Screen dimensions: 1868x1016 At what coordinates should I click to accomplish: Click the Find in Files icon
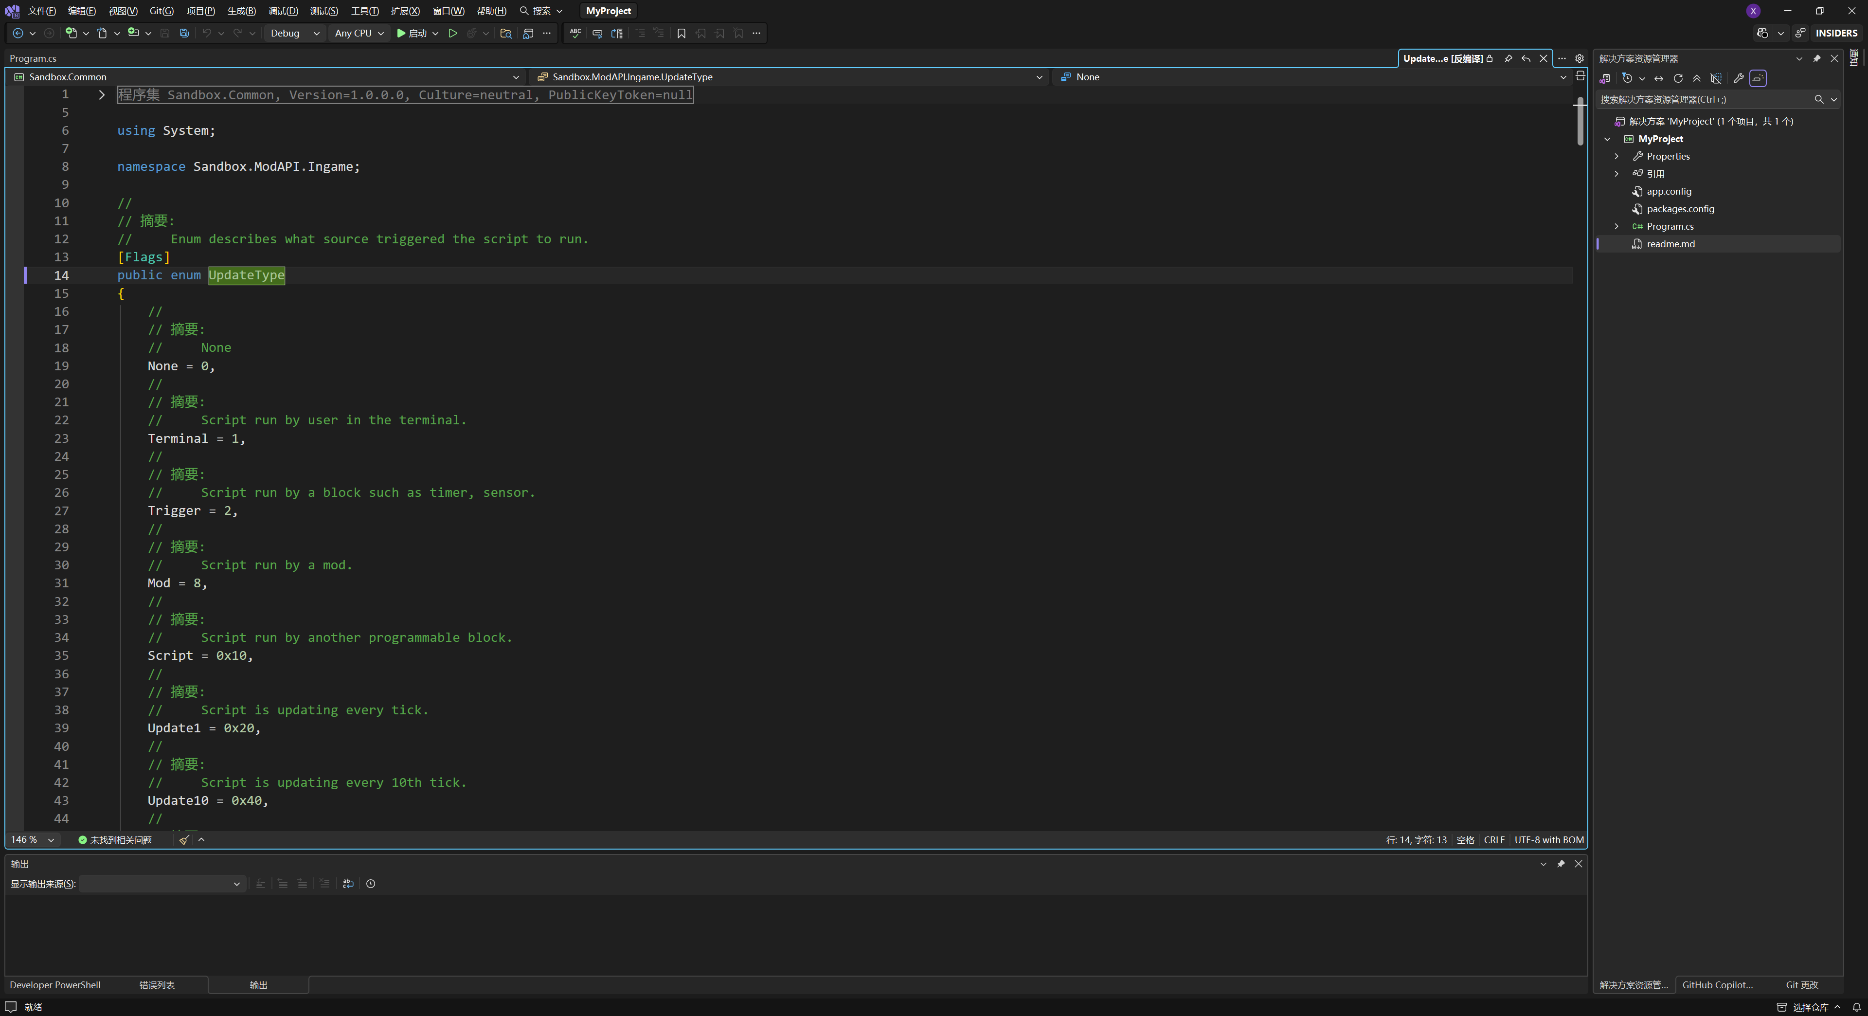point(506,34)
